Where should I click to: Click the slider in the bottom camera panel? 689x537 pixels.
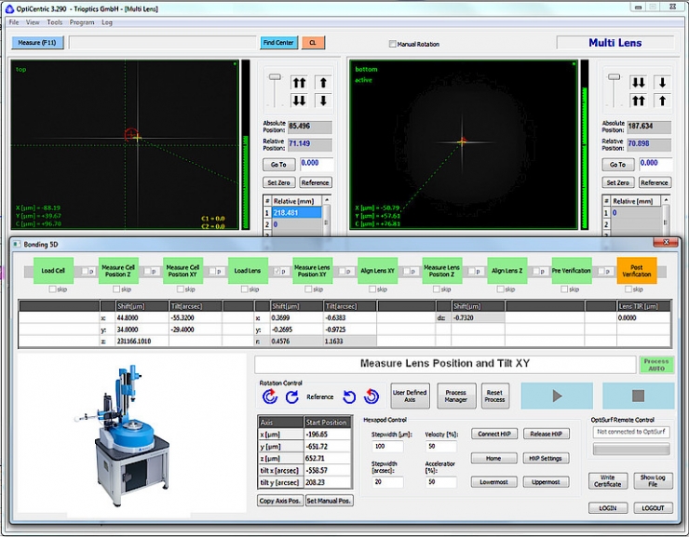click(614, 77)
